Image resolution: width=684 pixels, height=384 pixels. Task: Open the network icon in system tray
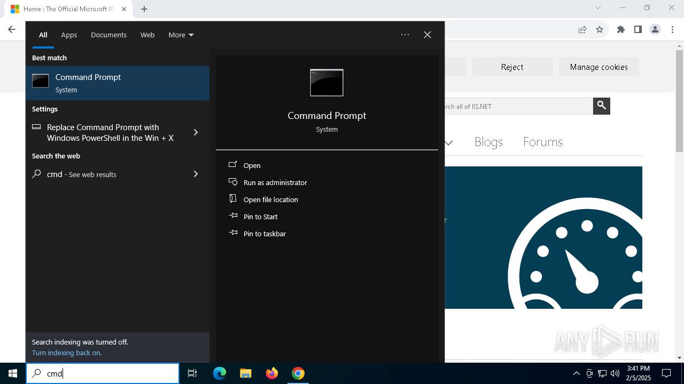coord(602,373)
